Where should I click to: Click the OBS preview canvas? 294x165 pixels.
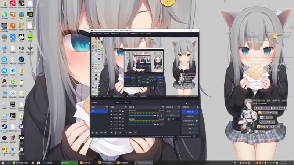[144, 67]
